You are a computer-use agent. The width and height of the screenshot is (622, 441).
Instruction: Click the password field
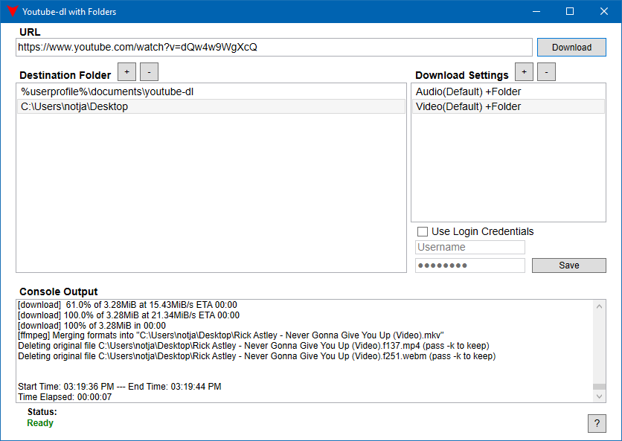[x=469, y=265]
